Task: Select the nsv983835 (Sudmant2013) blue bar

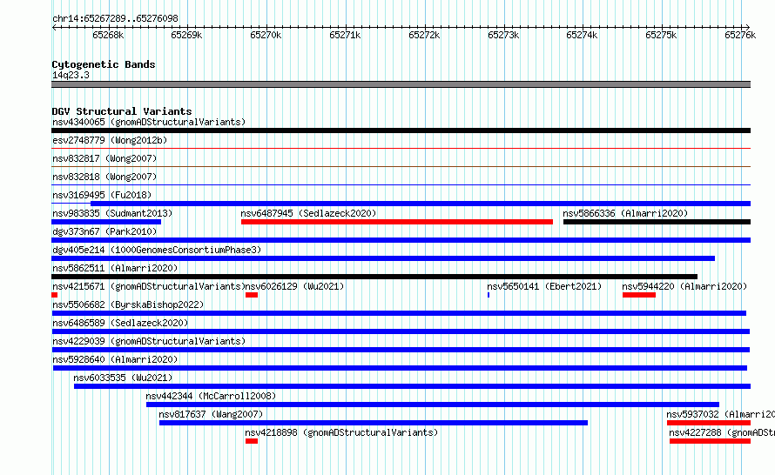Action: (x=106, y=222)
